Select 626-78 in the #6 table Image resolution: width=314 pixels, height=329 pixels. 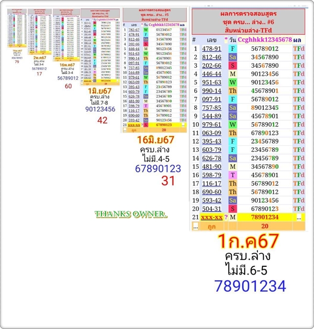point(212,158)
